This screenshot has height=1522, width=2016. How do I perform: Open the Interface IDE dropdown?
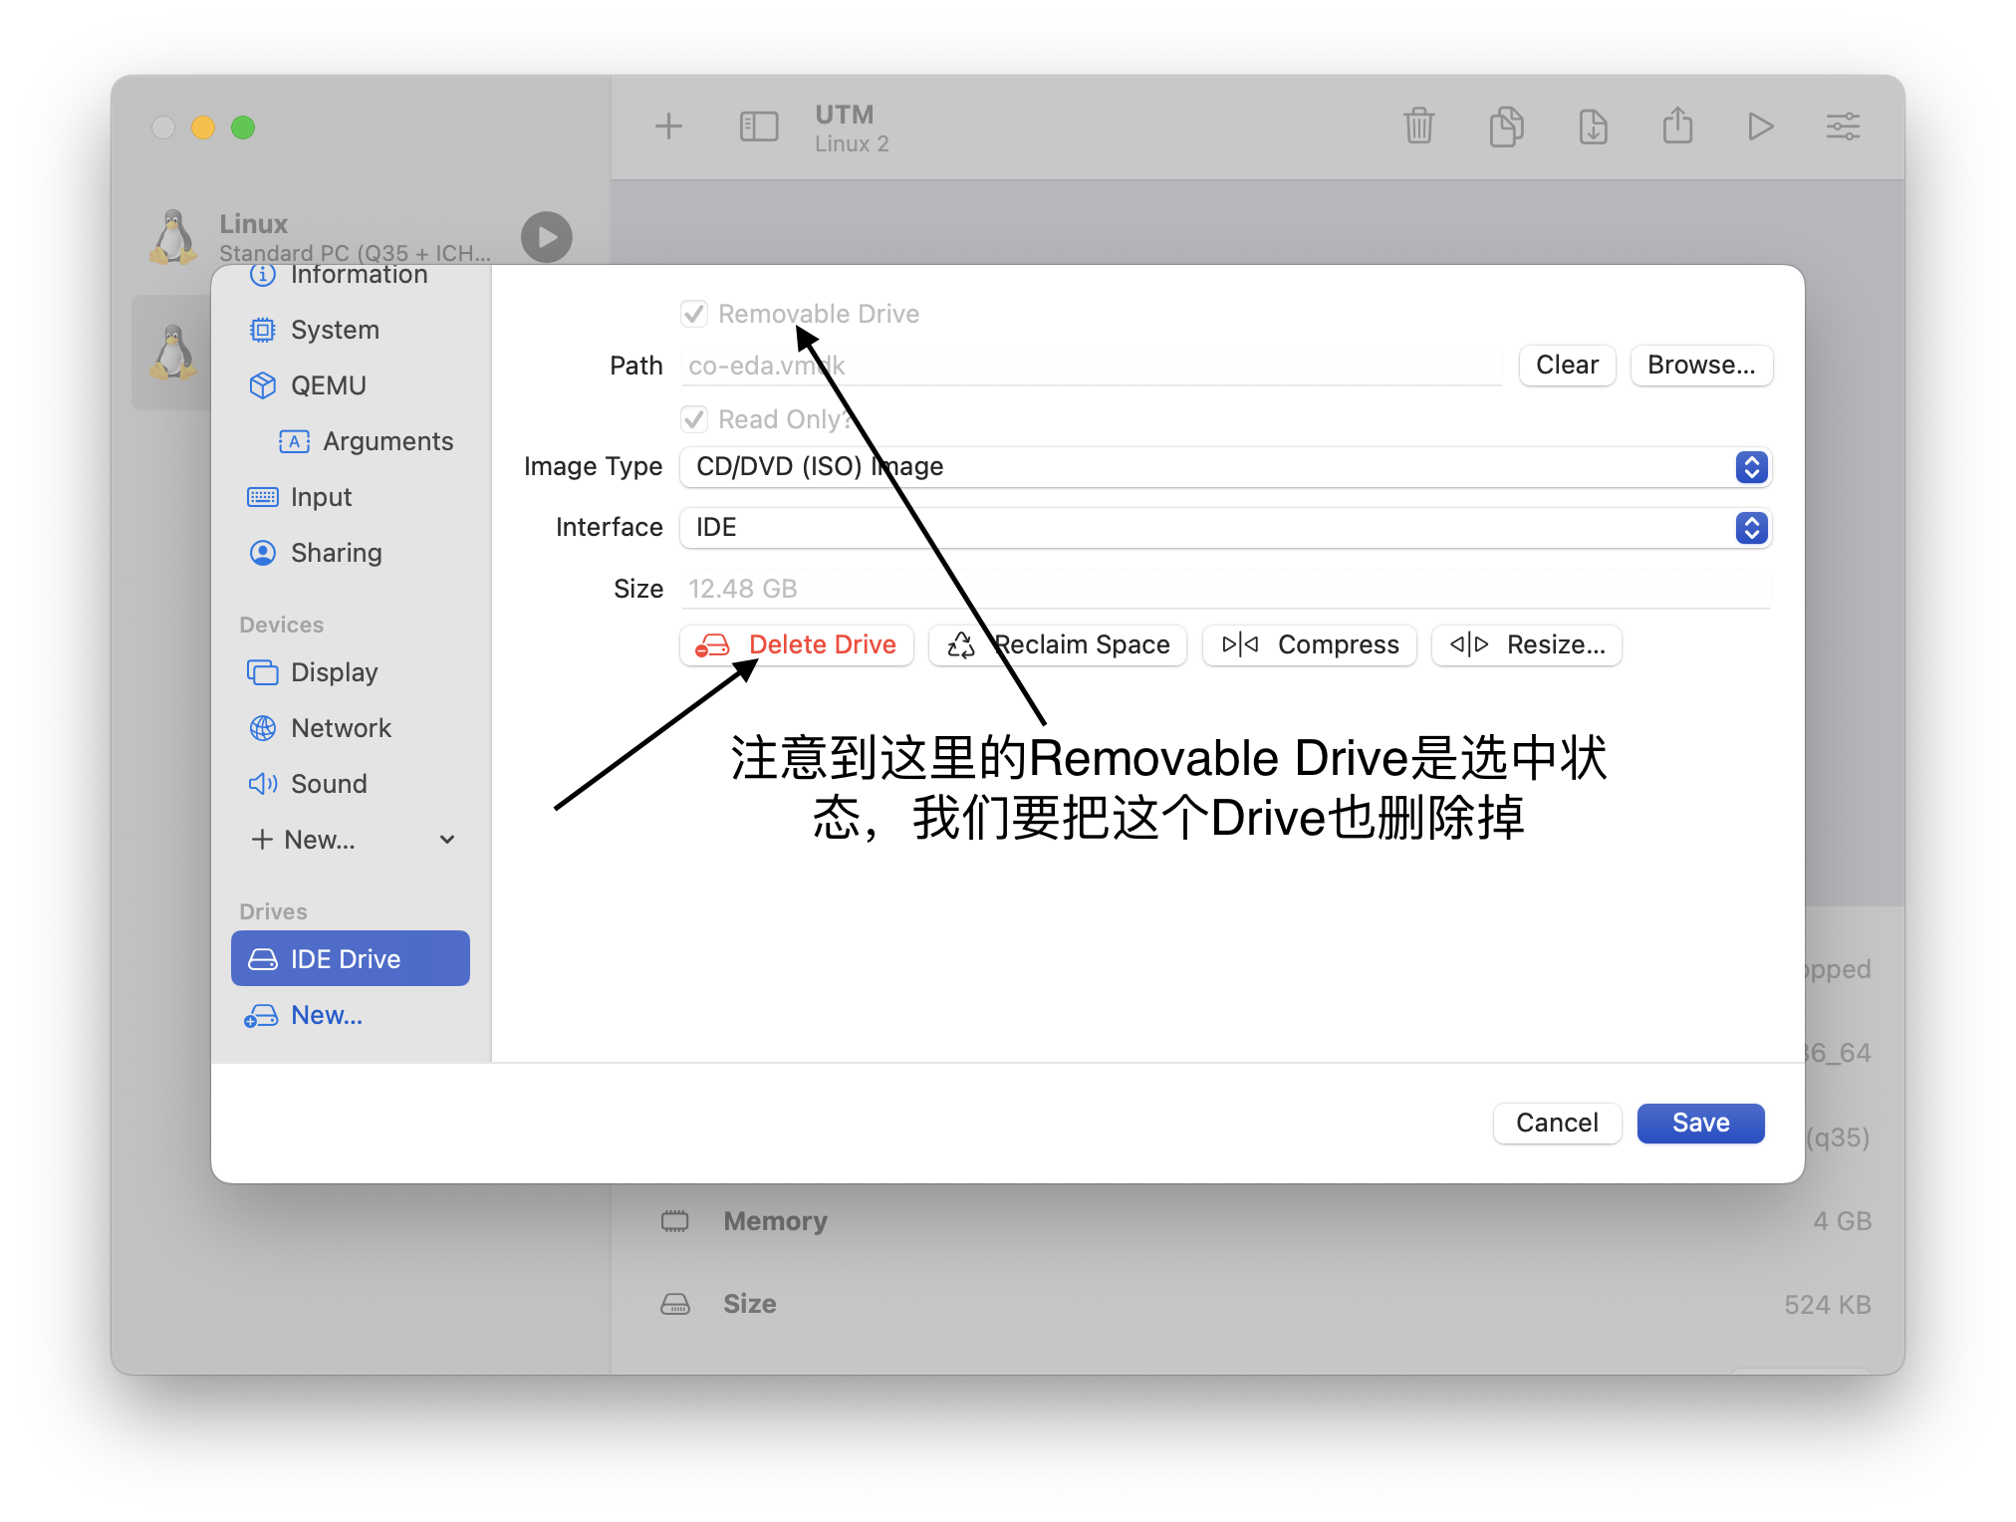[1224, 528]
